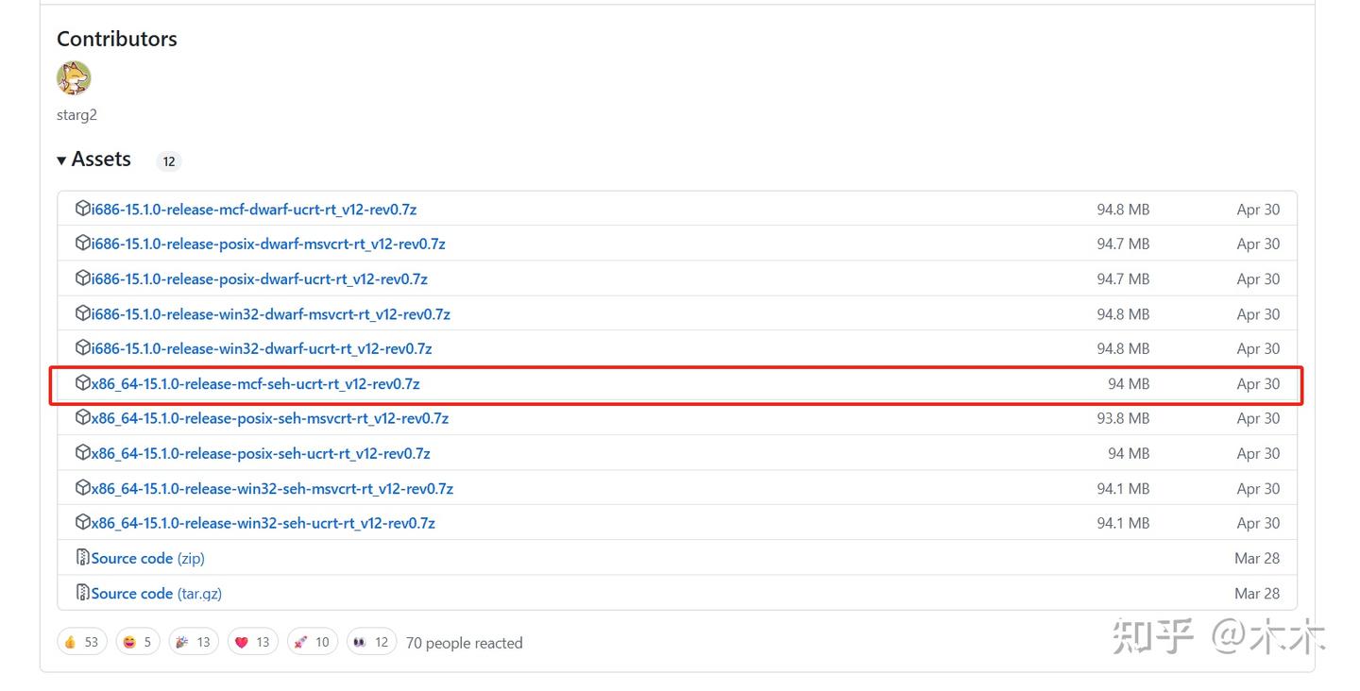
Task: Click Mar 28 date of Source code (zip)
Action: pyautogui.click(x=1257, y=558)
